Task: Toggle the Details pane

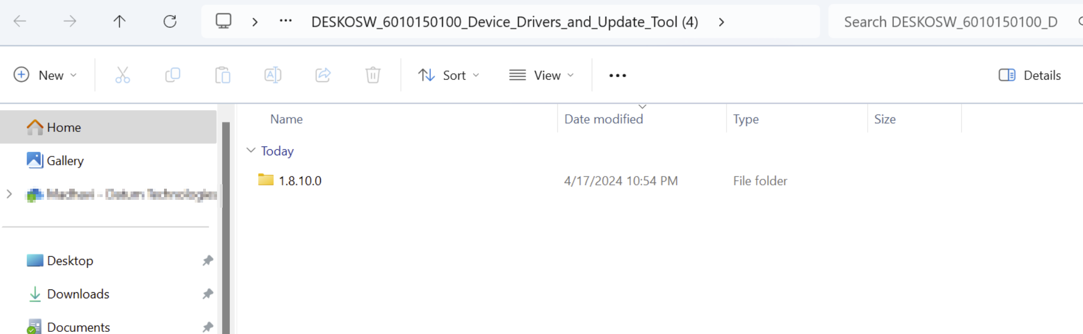Action: pos(1029,75)
